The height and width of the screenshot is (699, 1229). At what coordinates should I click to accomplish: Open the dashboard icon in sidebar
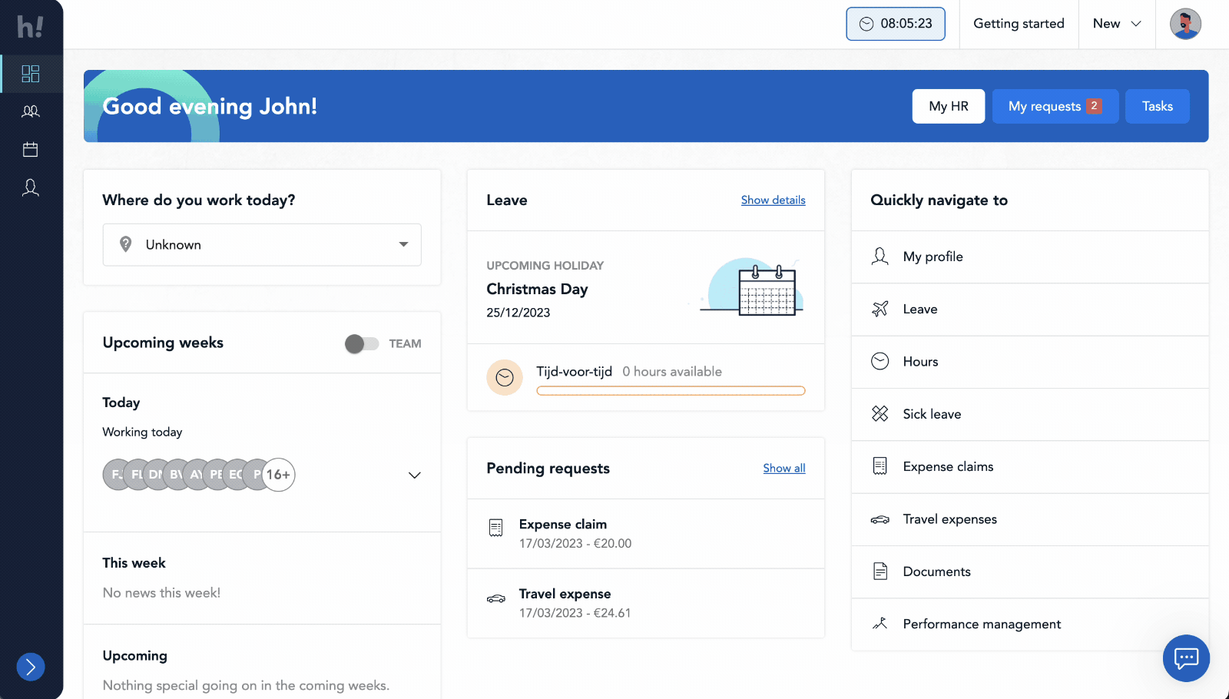pyautogui.click(x=31, y=74)
